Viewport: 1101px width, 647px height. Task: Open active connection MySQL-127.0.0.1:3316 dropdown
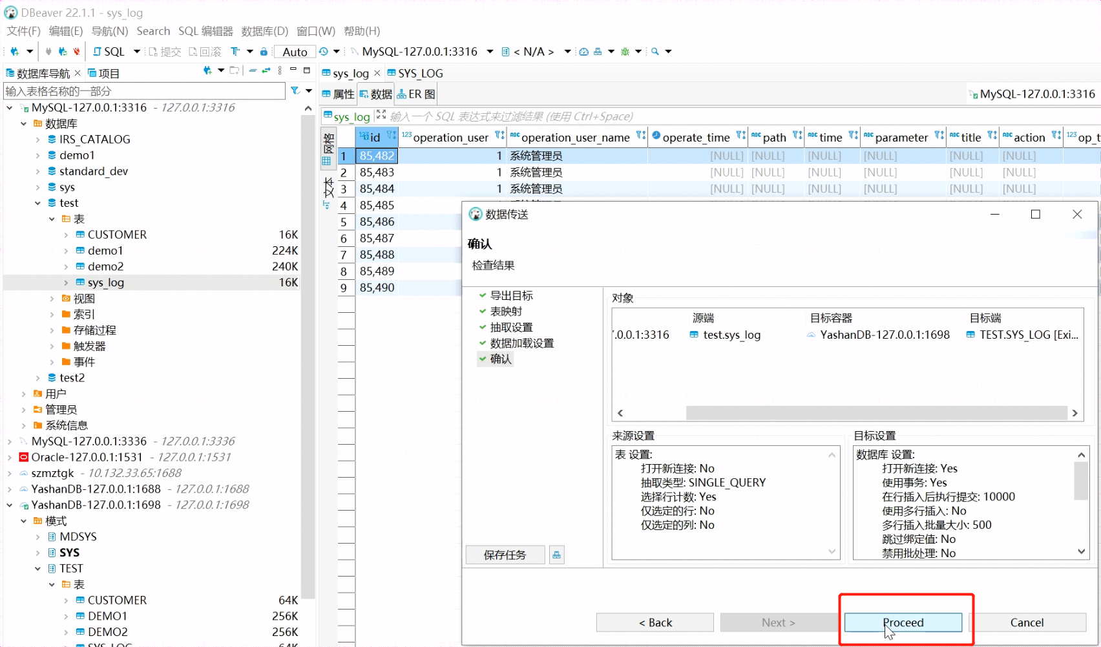pyautogui.click(x=490, y=52)
